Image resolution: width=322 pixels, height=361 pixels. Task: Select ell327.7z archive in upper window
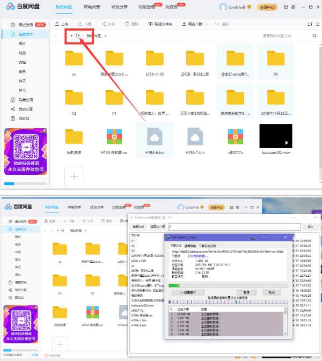tap(236, 141)
